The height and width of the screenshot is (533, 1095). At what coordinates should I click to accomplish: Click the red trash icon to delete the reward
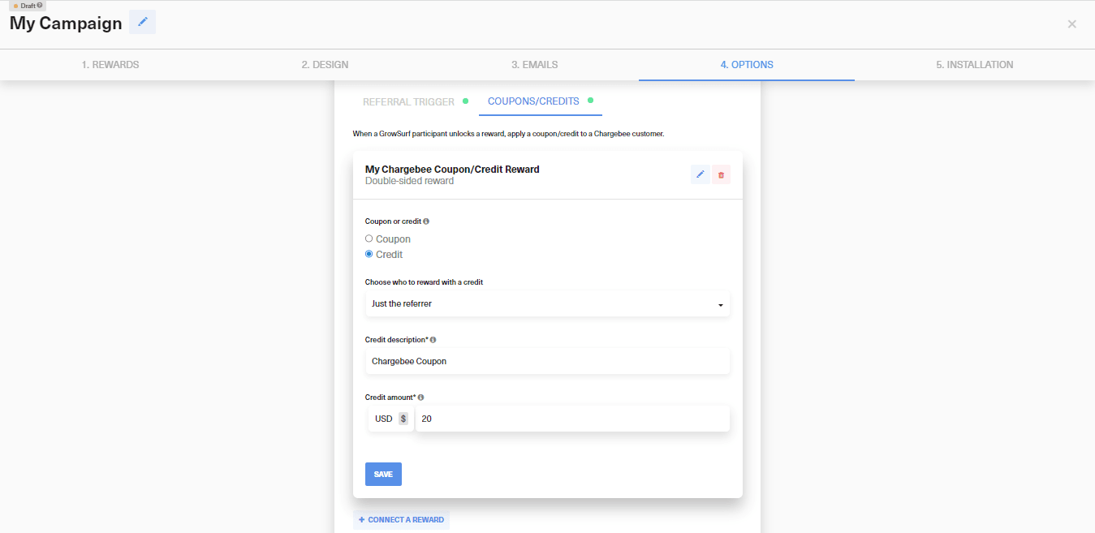(x=721, y=174)
